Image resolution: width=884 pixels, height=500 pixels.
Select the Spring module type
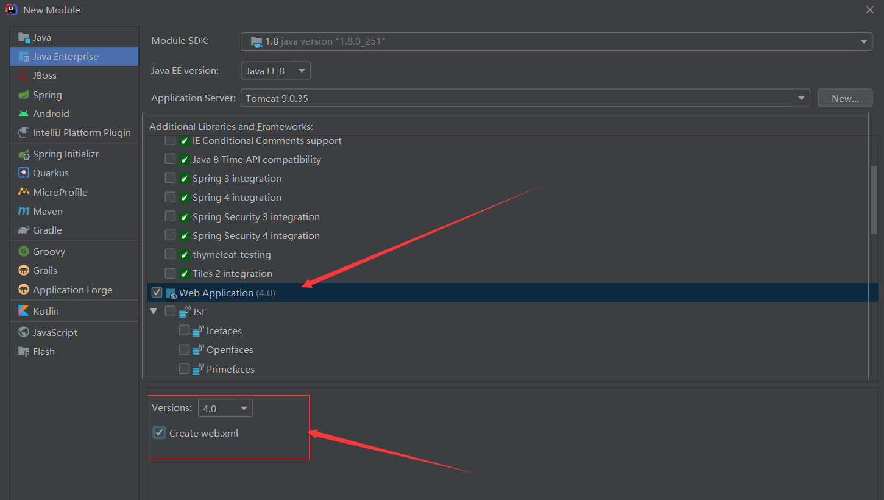[74, 95]
